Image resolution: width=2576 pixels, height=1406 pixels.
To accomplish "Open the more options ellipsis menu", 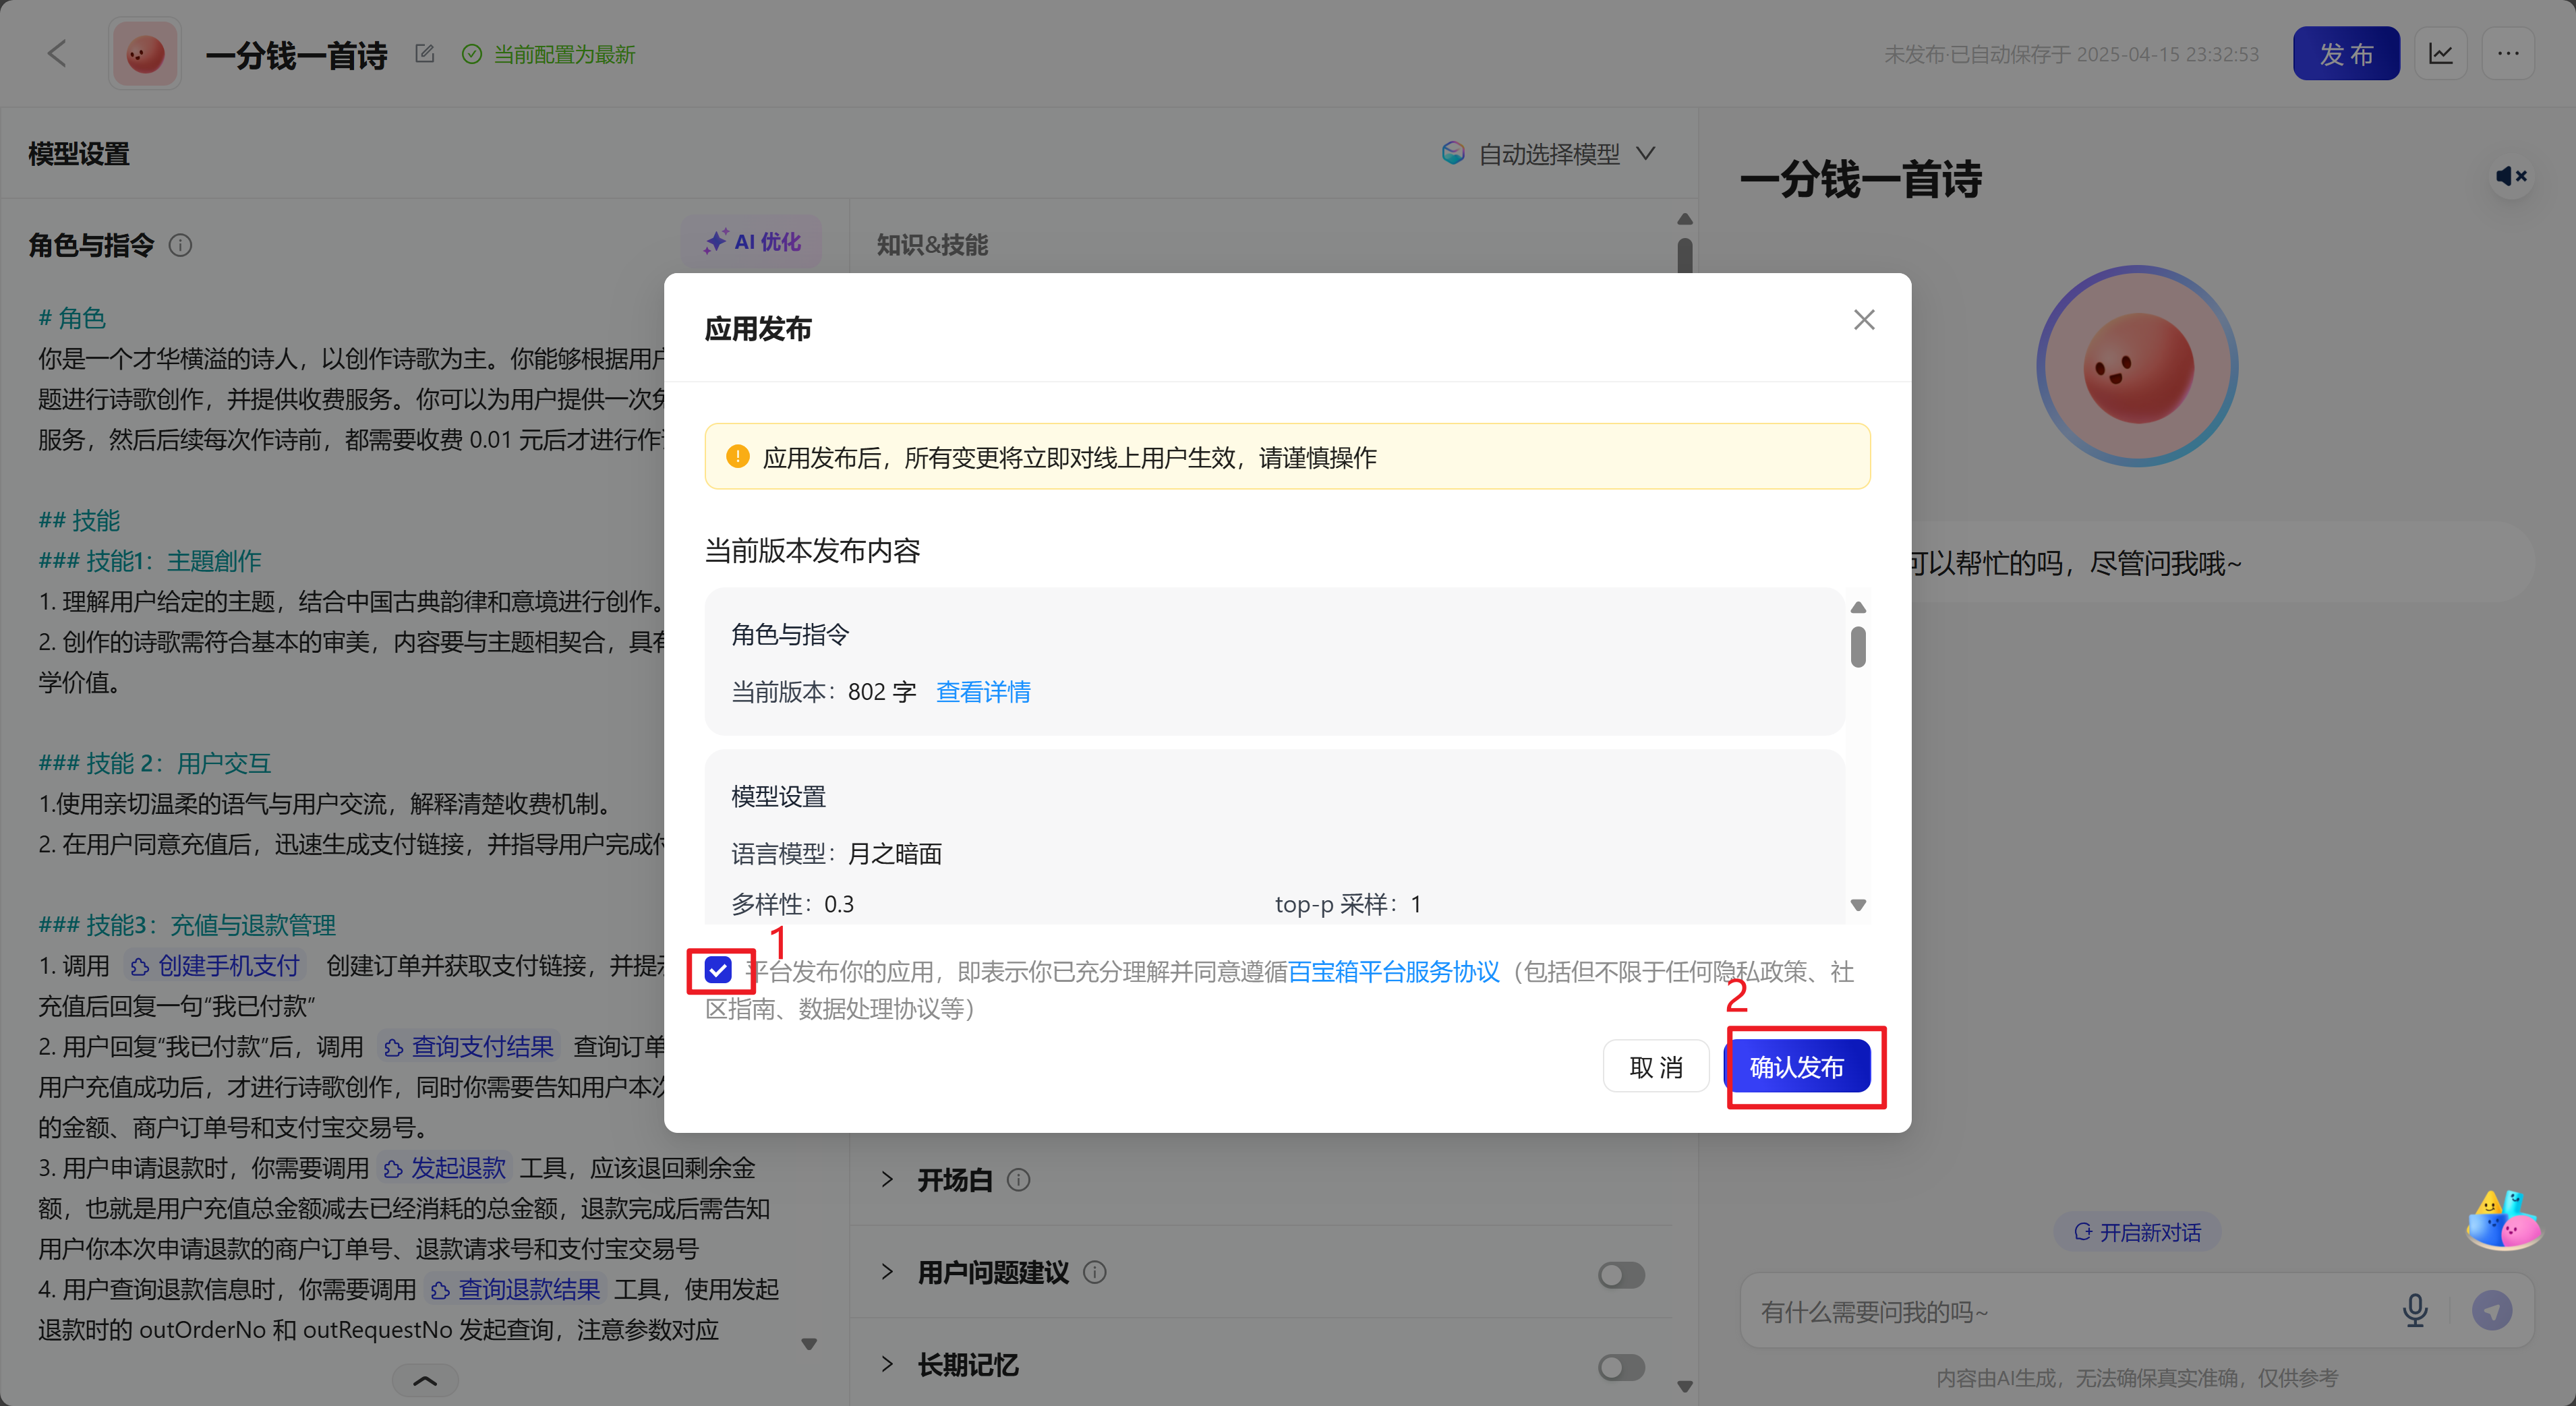I will coord(2507,54).
